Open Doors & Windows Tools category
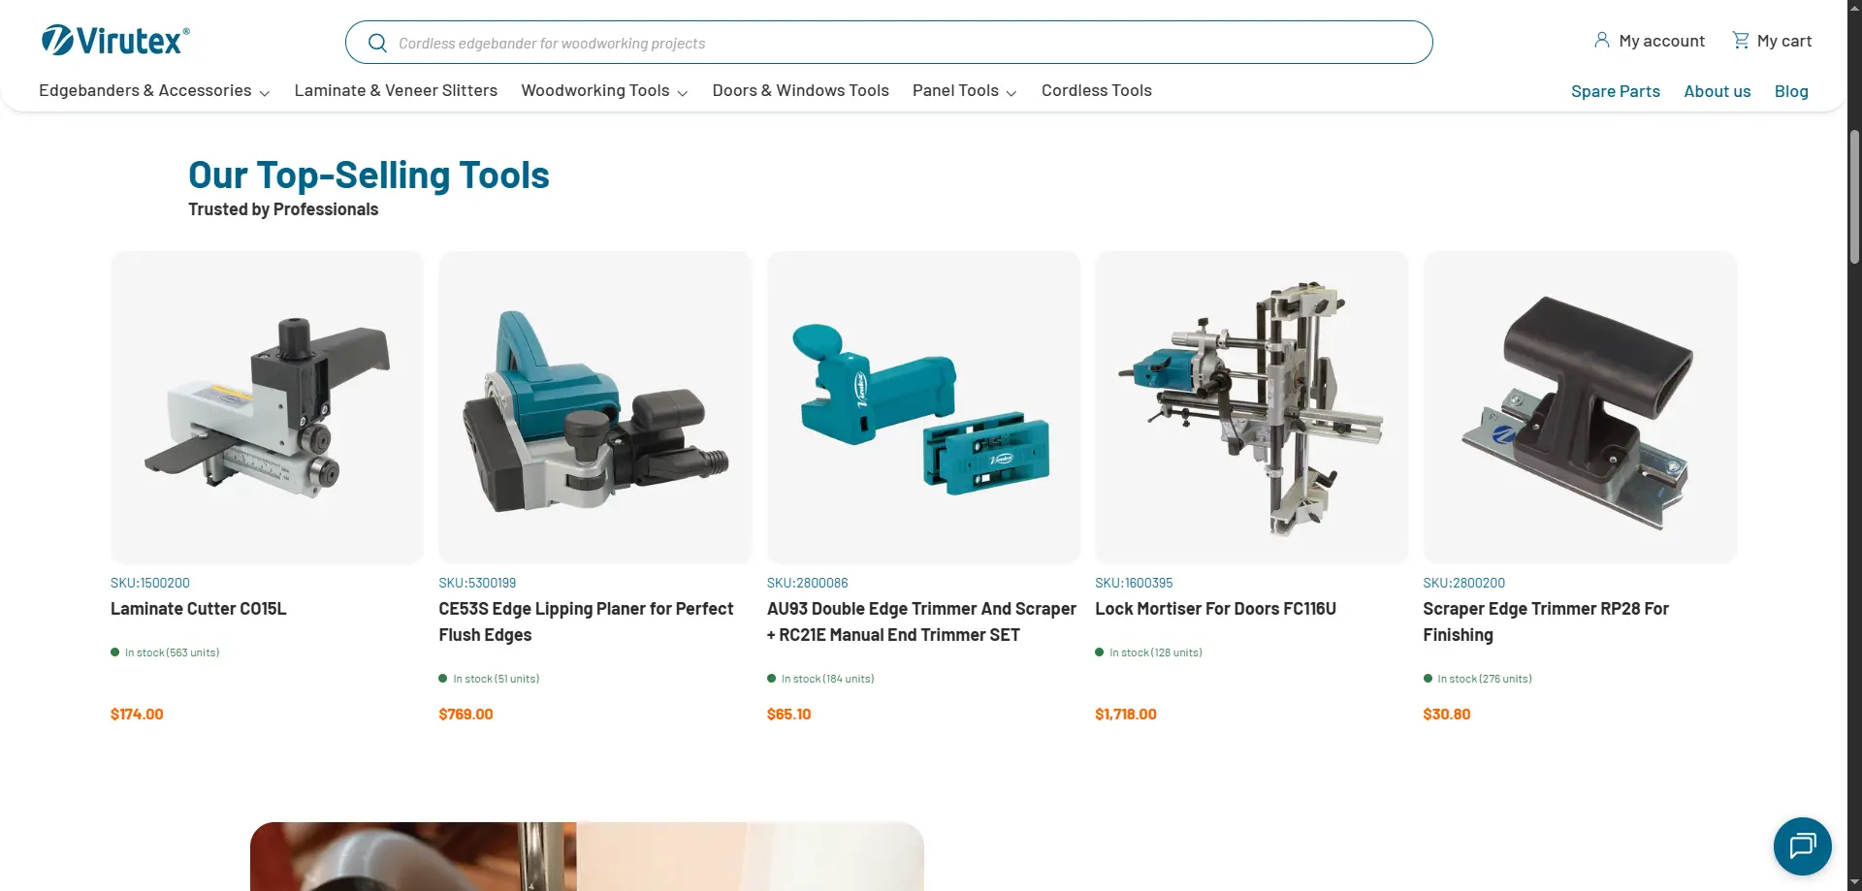The width and height of the screenshot is (1862, 891). pyautogui.click(x=800, y=90)
